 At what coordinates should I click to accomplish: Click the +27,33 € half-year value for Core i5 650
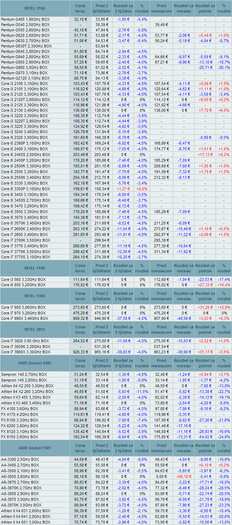pyautogui.click(x=205, y=285)
